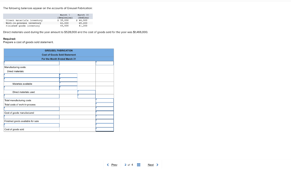This screenshot has height=170, width=291.
Task: Select amount field in row below Materials available
Action: (68, 88)
